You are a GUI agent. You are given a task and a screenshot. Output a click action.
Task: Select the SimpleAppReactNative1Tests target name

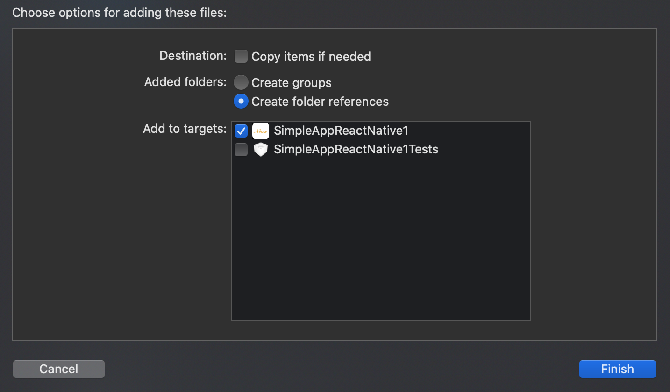pos(356,150)
